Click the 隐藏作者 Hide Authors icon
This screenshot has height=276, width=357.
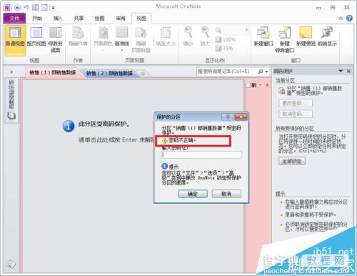78,37
